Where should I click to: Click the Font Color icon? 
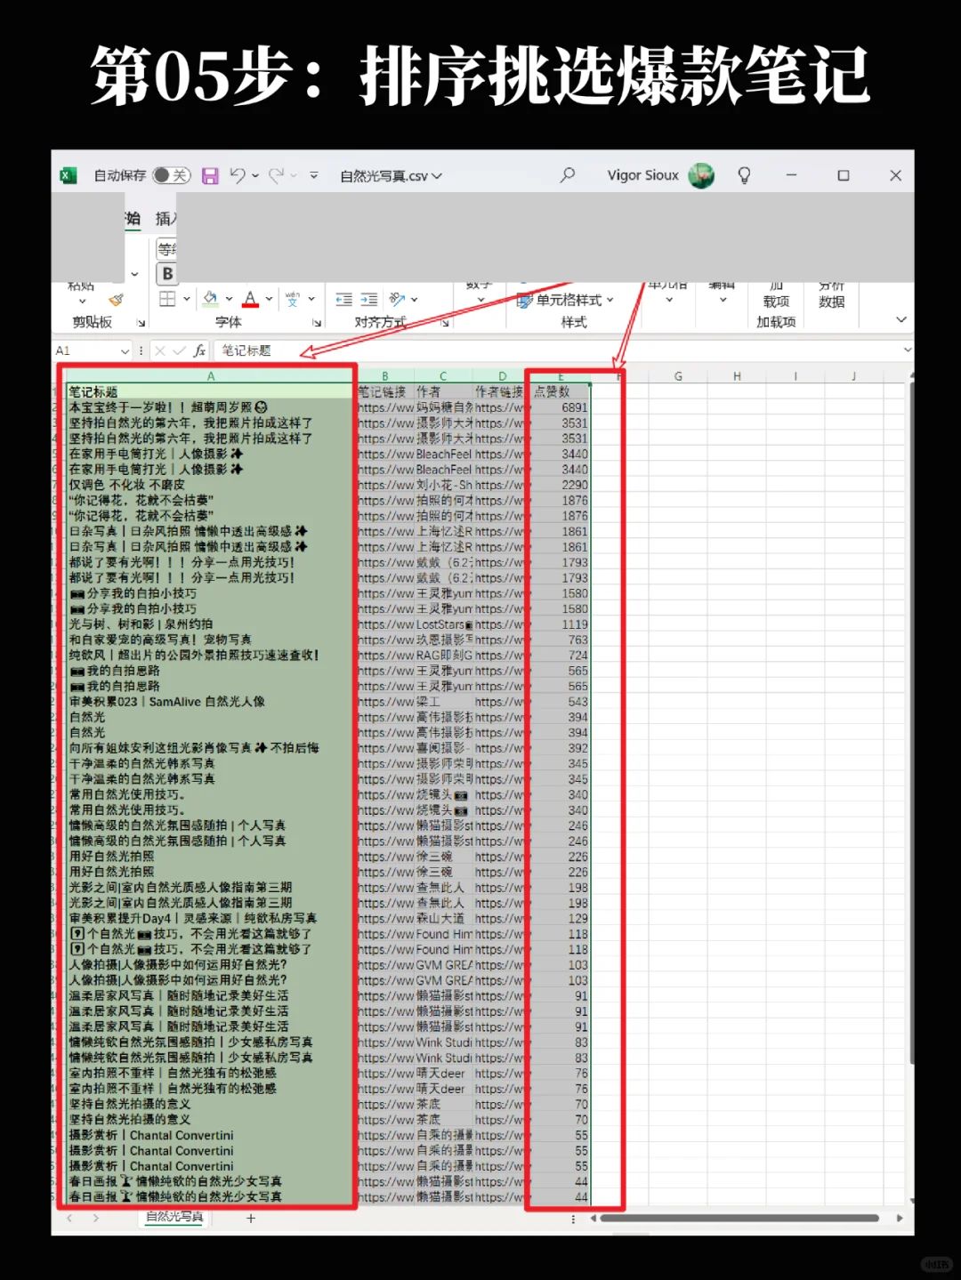(x=250, y=297)
